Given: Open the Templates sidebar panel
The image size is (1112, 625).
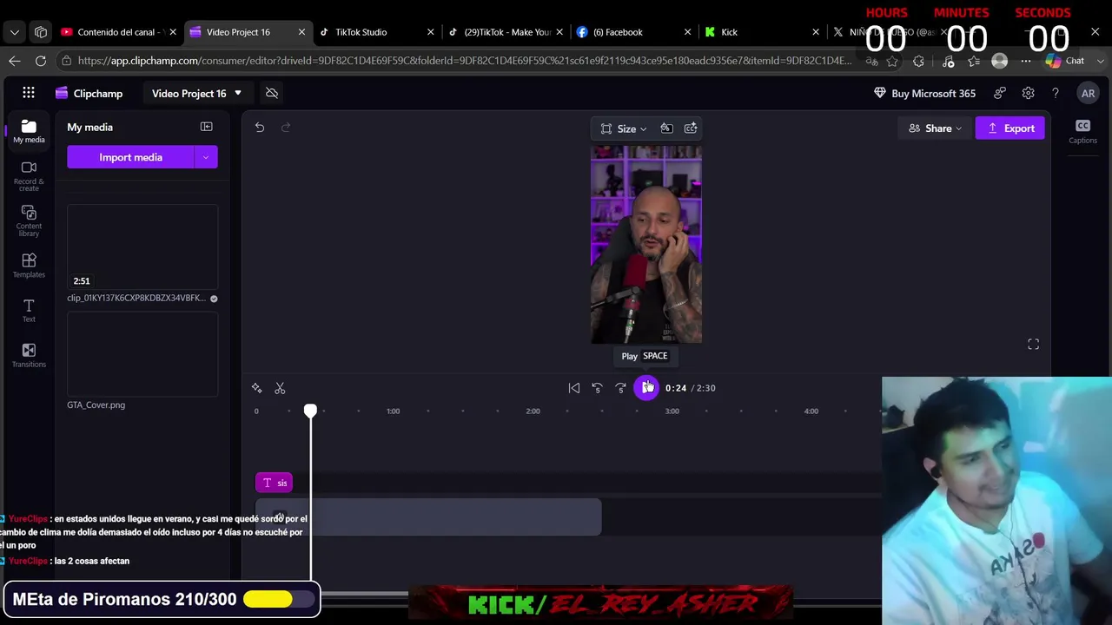Looking at the screenshot, I should point(29,266).
